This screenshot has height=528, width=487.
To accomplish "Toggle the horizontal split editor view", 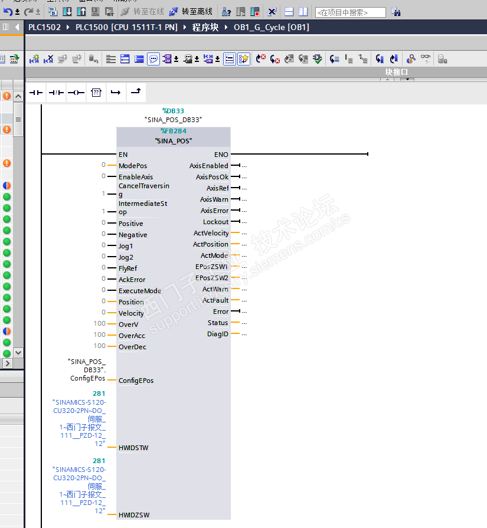I will point(289,12).
